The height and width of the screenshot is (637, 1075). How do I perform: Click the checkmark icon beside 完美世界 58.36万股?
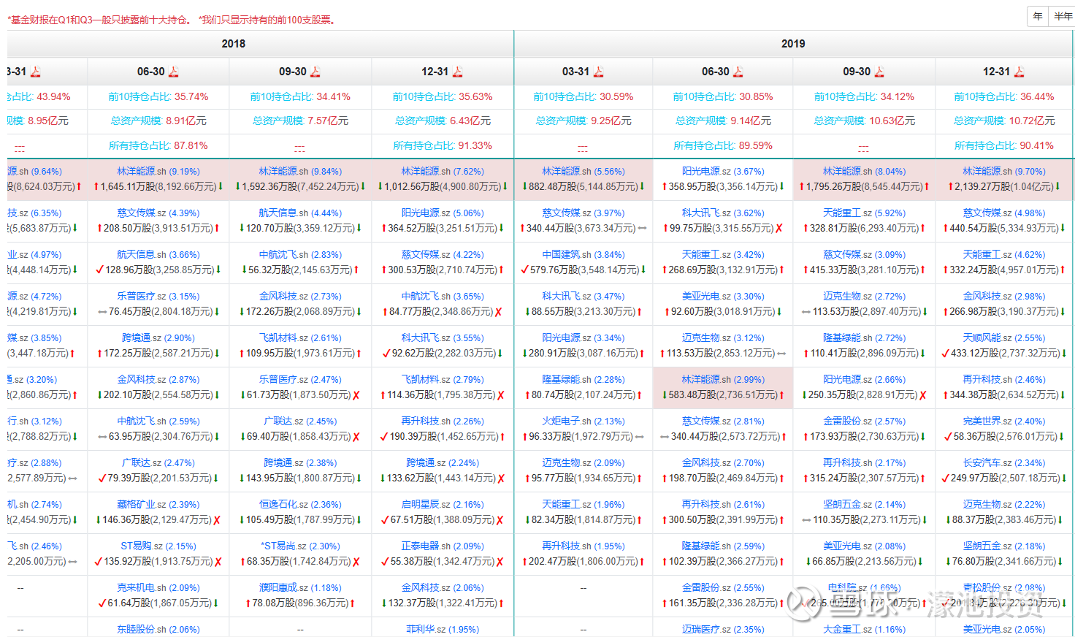click(948, 436)
